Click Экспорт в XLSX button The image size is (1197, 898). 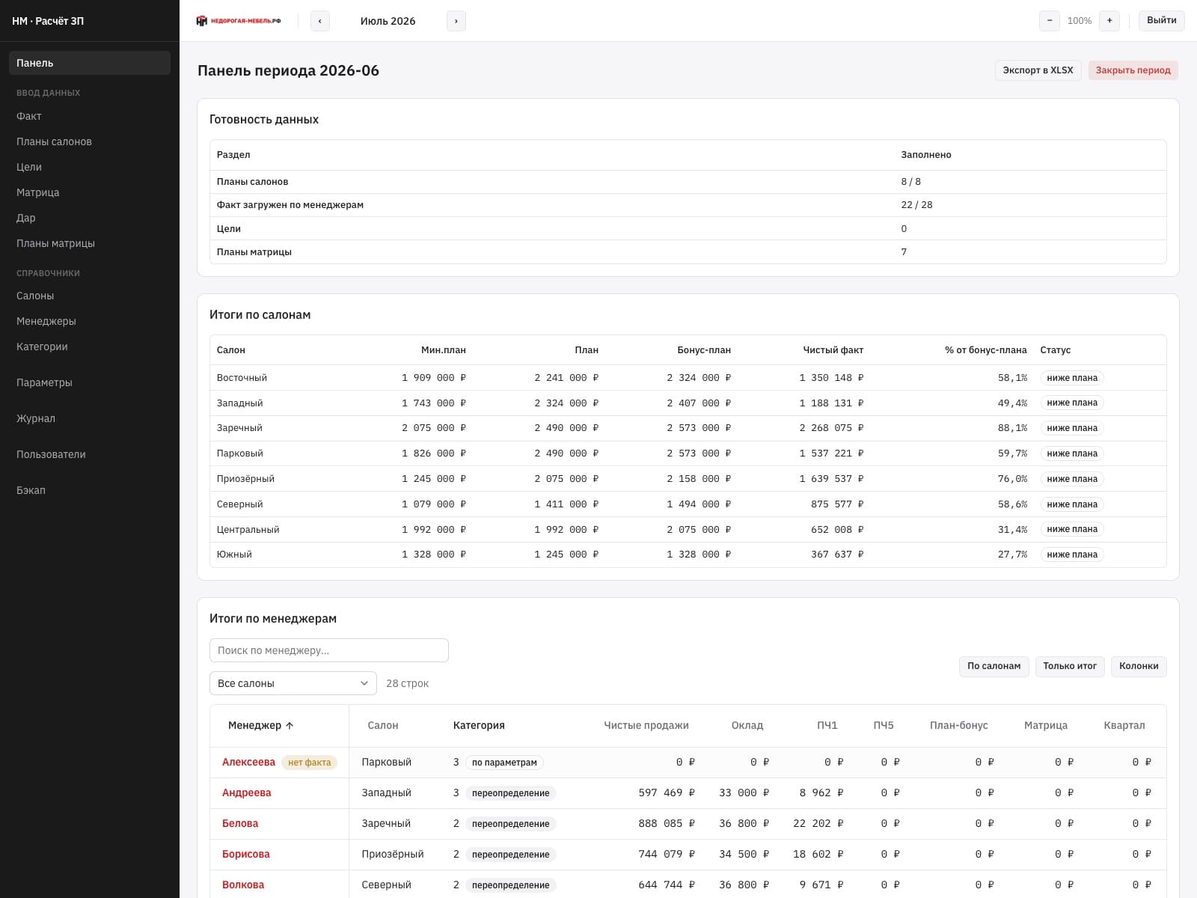click(x=1038, y=70)
